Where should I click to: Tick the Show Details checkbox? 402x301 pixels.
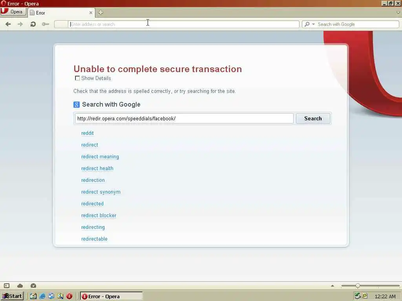[77, 78]
